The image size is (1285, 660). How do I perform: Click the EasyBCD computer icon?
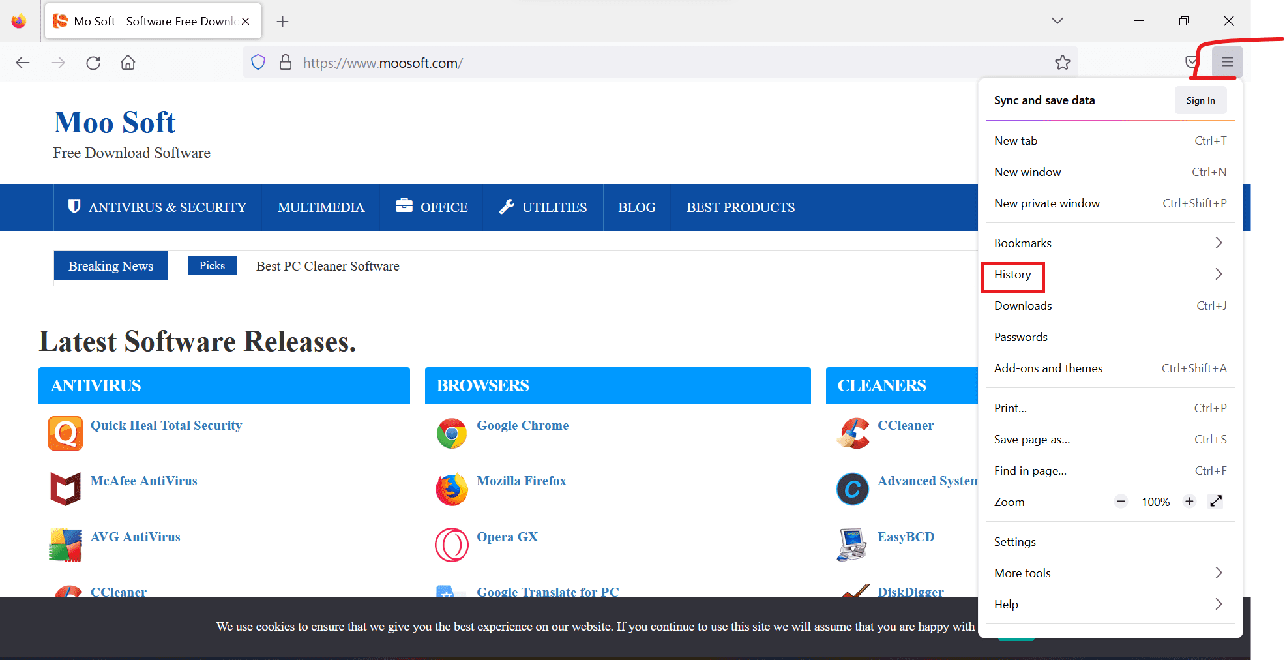point(853,545)
